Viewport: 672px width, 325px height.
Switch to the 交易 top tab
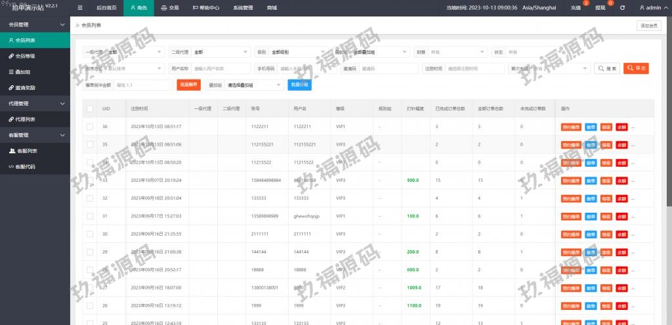click(x=169, y=8)
